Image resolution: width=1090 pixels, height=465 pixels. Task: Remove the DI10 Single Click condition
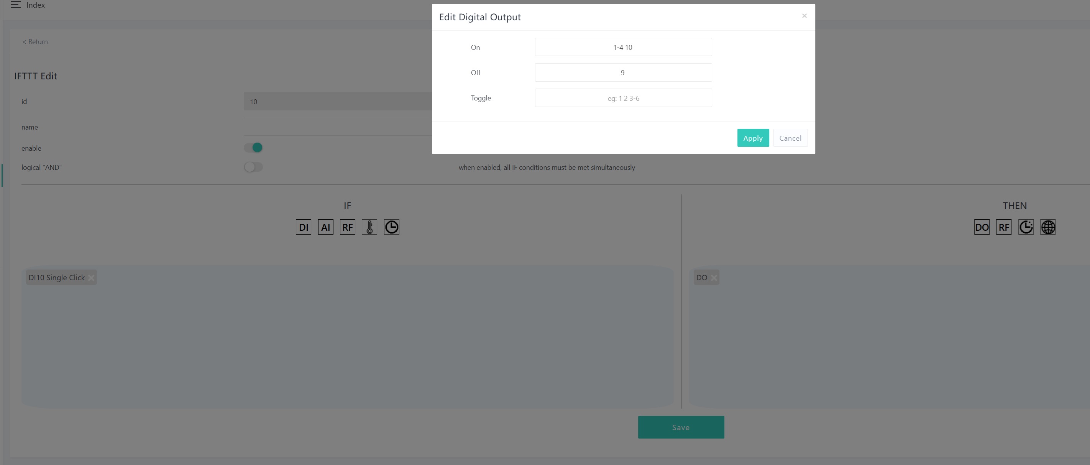(x=91, y=278)
